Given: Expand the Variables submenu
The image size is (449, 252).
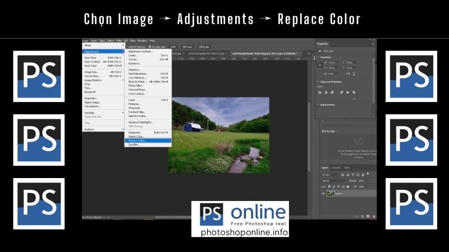Looking at the screenshot, I should [x=103, y=113].
